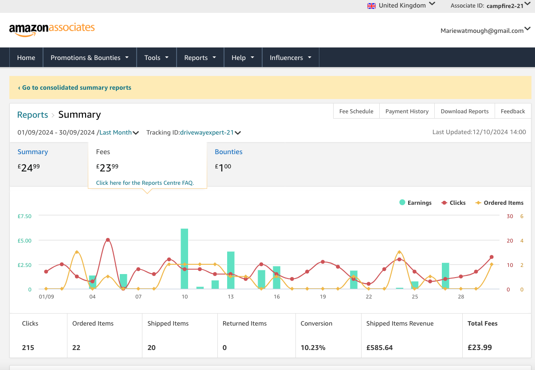Click the Total Fees value £23.99
This screenshot has width=535, height=370.
[x=480, y=347]
